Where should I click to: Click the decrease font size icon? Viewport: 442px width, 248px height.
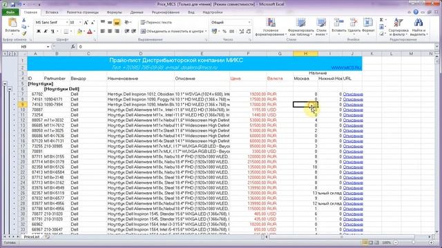(93, 23)
